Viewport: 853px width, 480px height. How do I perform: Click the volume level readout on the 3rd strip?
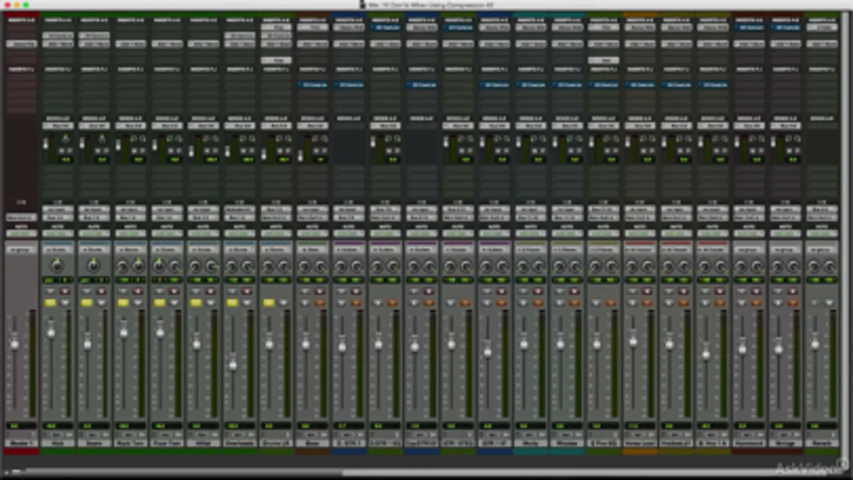pyautogui.click(x=94, y=426)
